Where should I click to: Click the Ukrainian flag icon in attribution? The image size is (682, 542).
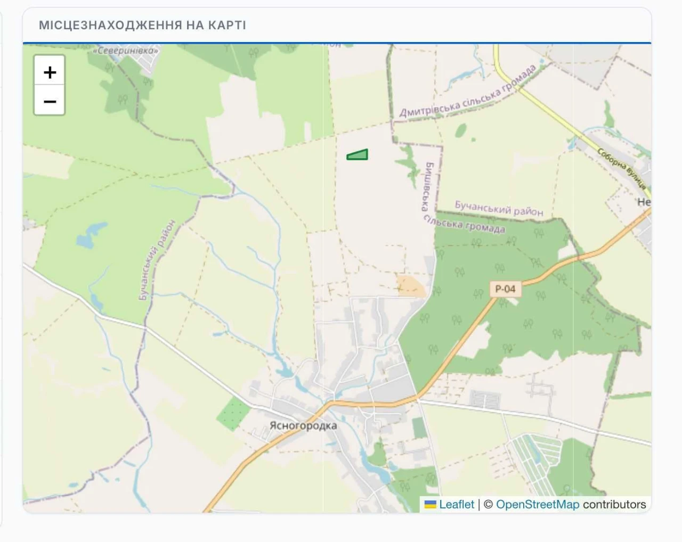430,504
